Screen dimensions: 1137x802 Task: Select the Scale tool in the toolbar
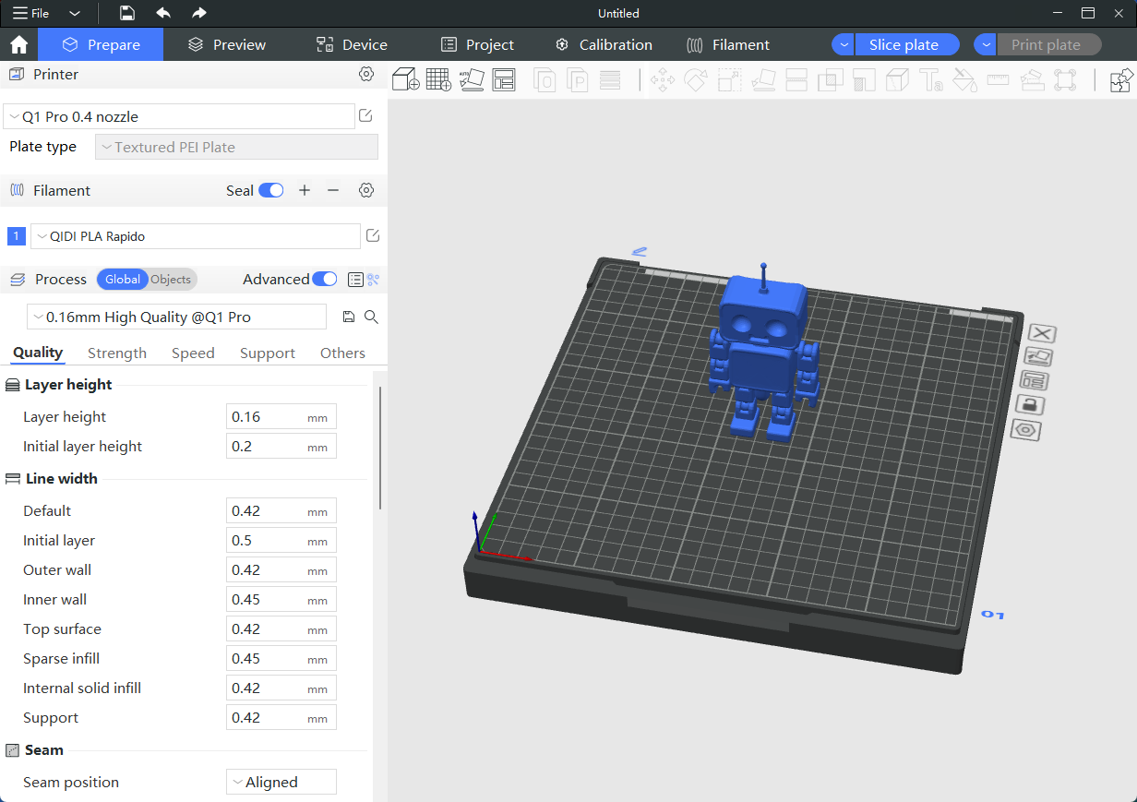(x=730, y=80)
